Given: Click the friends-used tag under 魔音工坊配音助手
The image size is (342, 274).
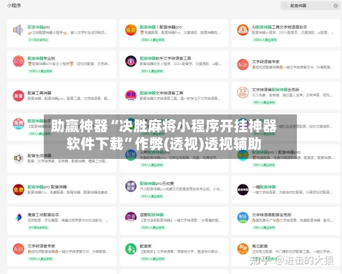Looking at the screenshot, I should [38, 227].
